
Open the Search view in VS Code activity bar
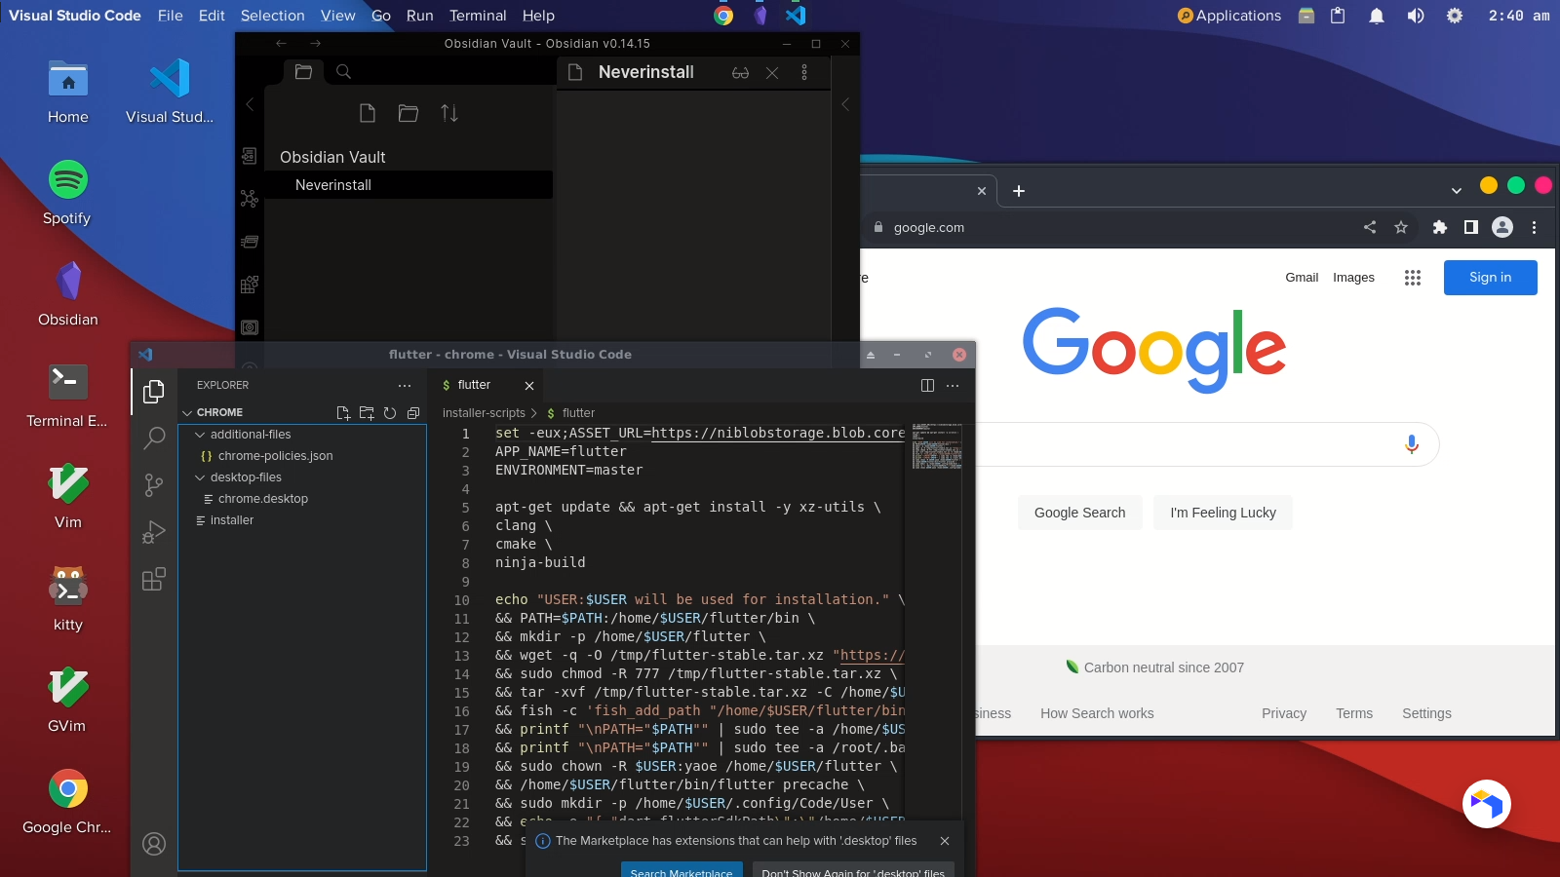[x=154, y=438]
